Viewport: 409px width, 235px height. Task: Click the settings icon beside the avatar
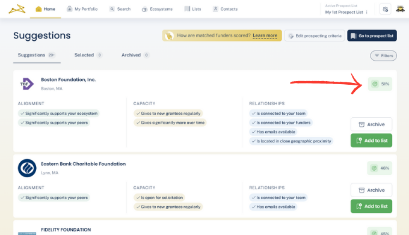pos(386,10)
